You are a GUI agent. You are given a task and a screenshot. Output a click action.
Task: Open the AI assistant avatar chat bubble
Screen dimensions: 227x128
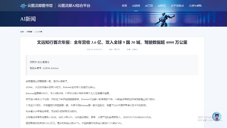click(x=217, y=116)
